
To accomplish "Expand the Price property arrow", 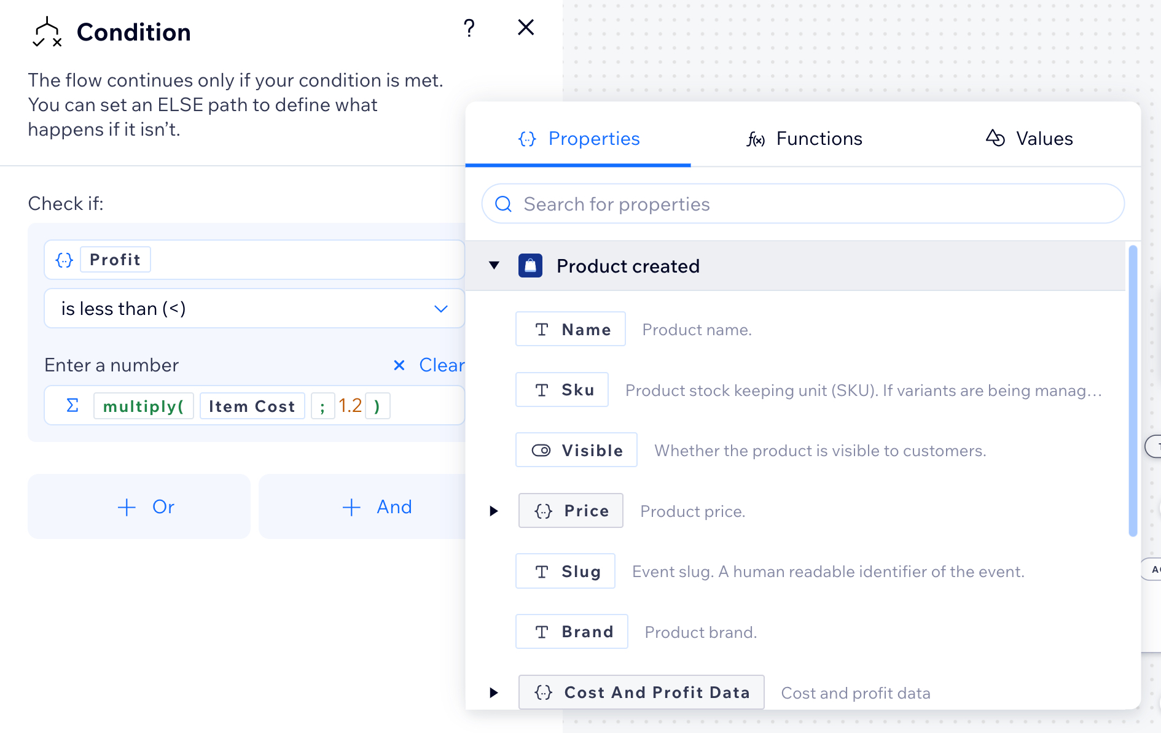I will (x=494, y=511).
